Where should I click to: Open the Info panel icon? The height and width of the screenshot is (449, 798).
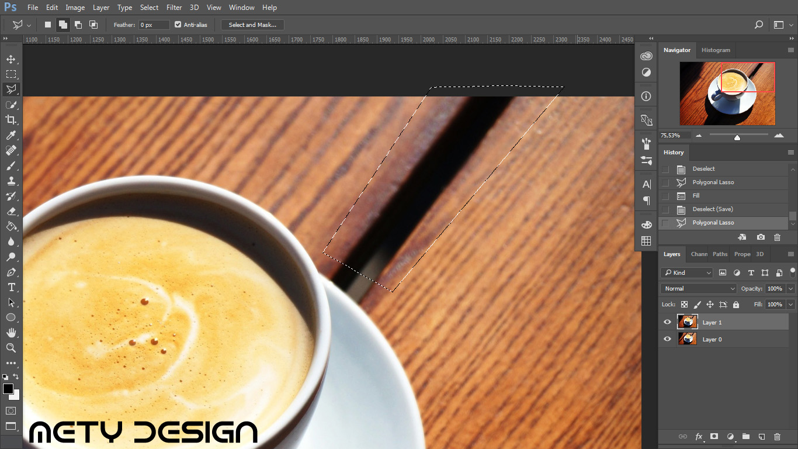646,96
